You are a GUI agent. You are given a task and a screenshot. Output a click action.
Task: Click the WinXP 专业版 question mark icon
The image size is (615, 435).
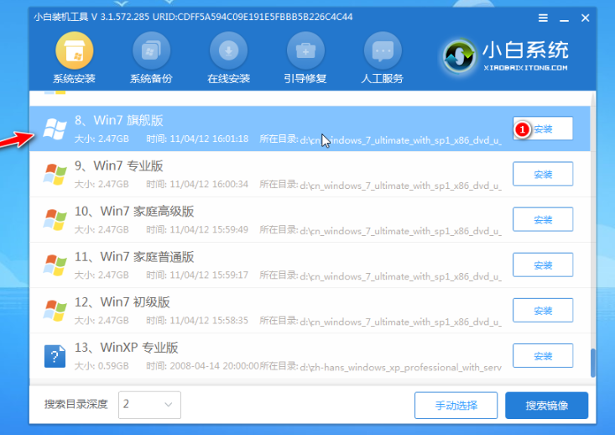click(x=55, y=356)
